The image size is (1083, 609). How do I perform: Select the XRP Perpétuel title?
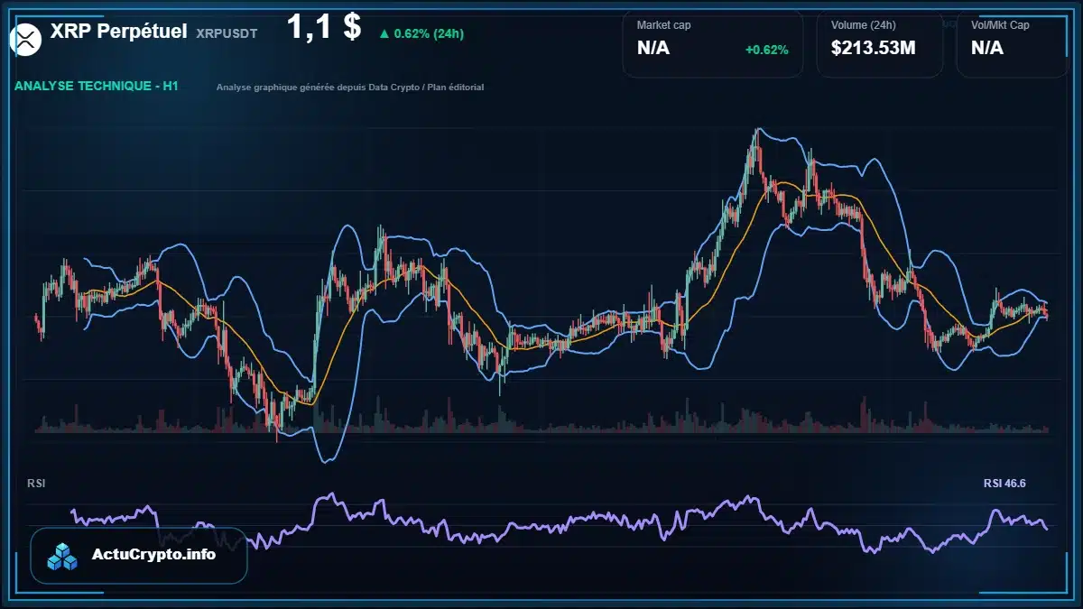click(119, 32)
